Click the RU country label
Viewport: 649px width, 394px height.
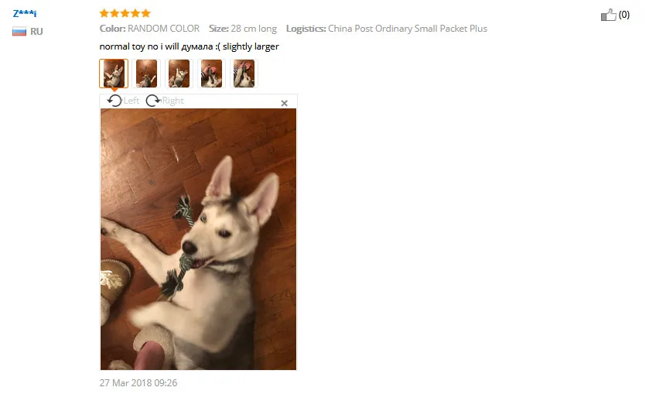click(x=36, y=32)
